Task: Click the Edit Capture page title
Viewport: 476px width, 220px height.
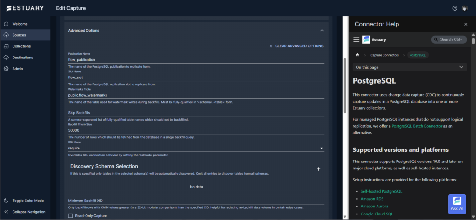Action: point(71,8)
